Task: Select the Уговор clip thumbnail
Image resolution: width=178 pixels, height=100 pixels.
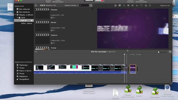Action: click(x=42, y=48)
